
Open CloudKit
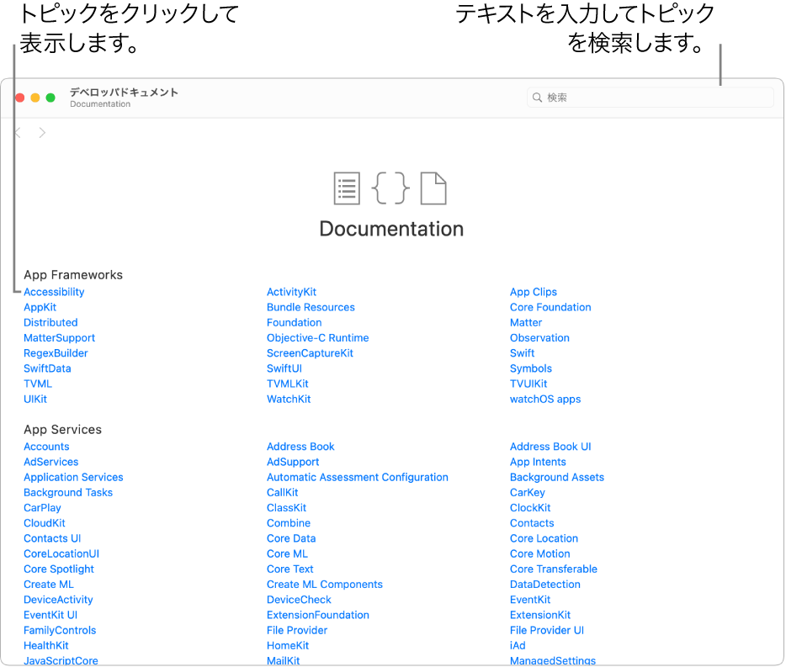click(44, 523)
